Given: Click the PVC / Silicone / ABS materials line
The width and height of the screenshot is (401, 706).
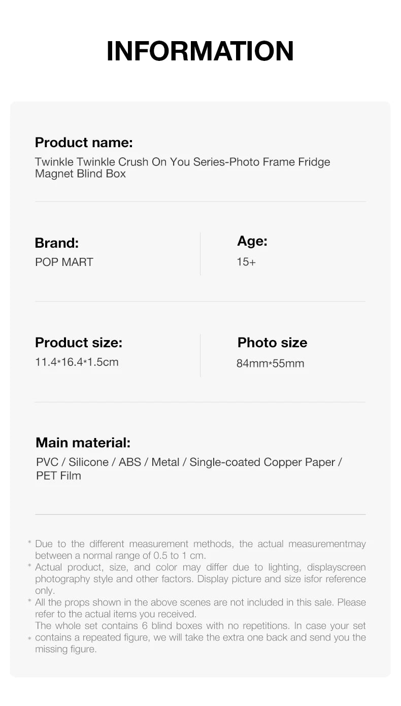Looking at the screenshot, I should click(189, 462).
